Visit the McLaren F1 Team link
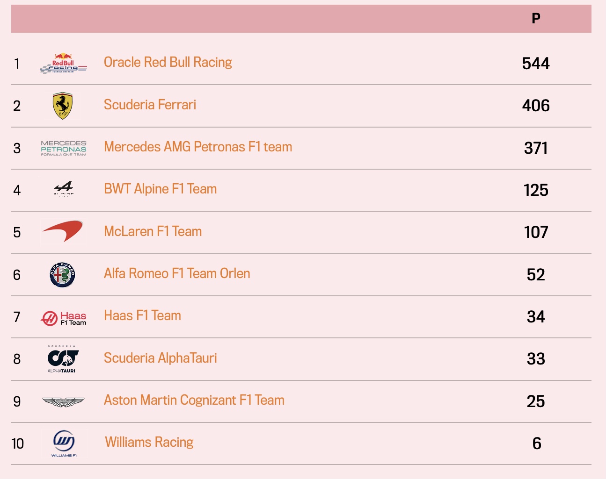This screenshot has width=606, height=479. click(153, 231)
